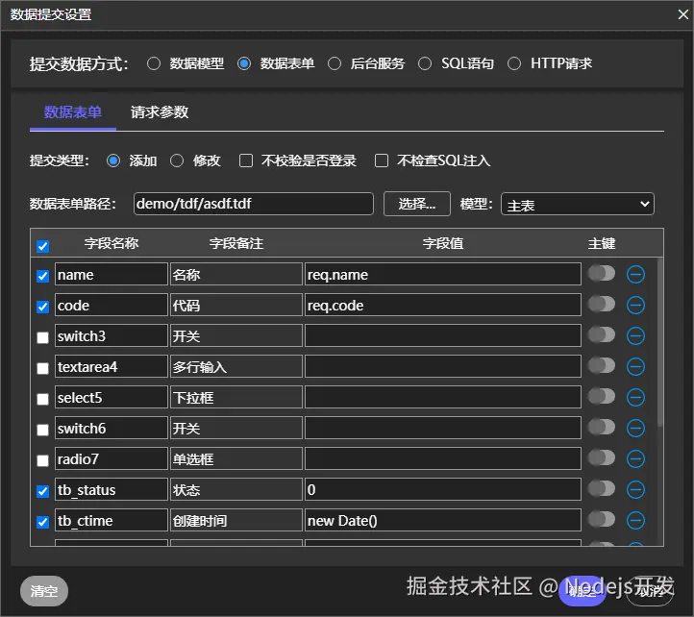Click the 创建时间 remark input

[236, 521]
